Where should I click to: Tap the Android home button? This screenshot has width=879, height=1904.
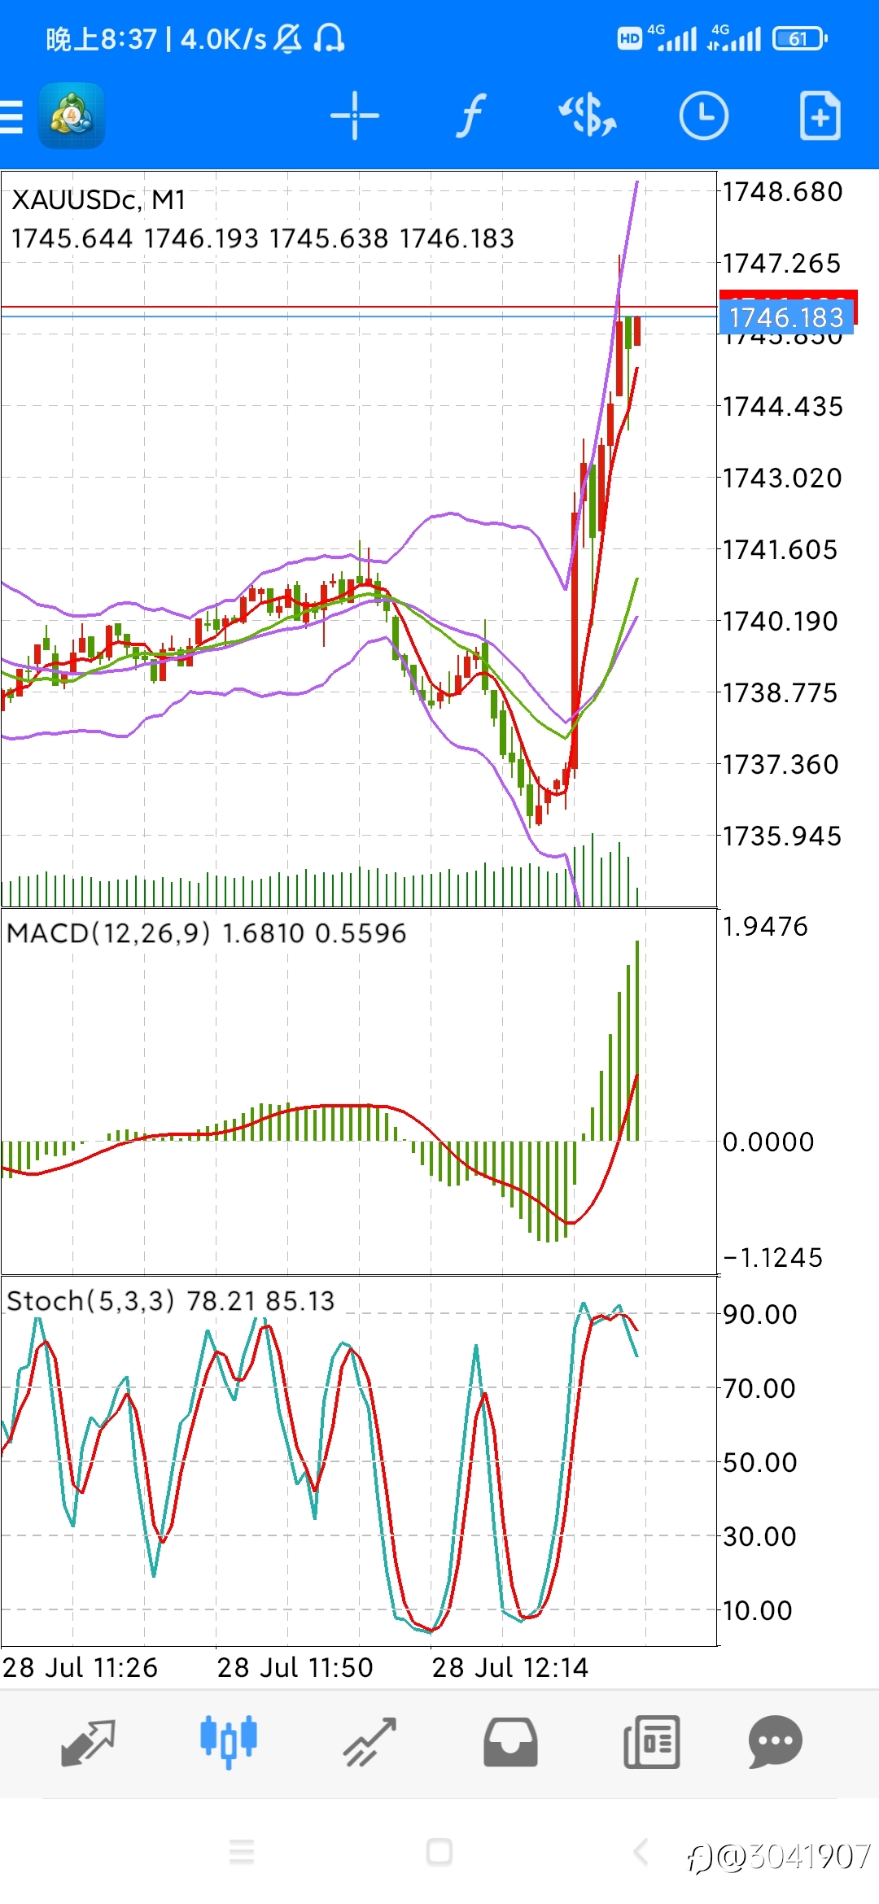(439, 1852)
